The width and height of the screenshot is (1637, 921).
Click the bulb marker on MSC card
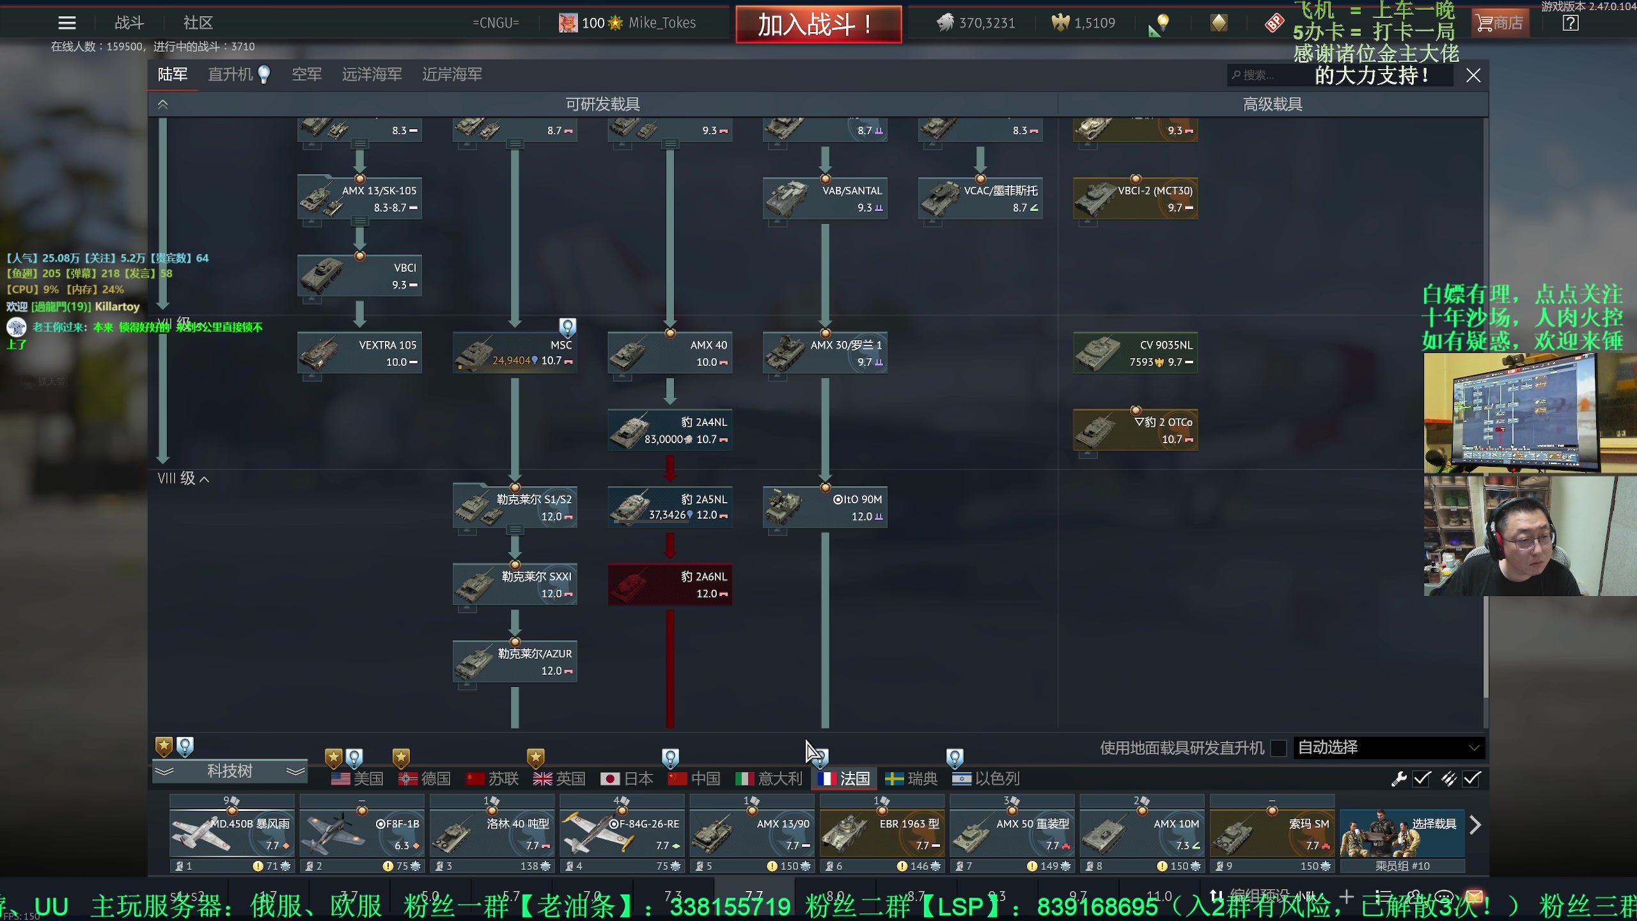567,327
